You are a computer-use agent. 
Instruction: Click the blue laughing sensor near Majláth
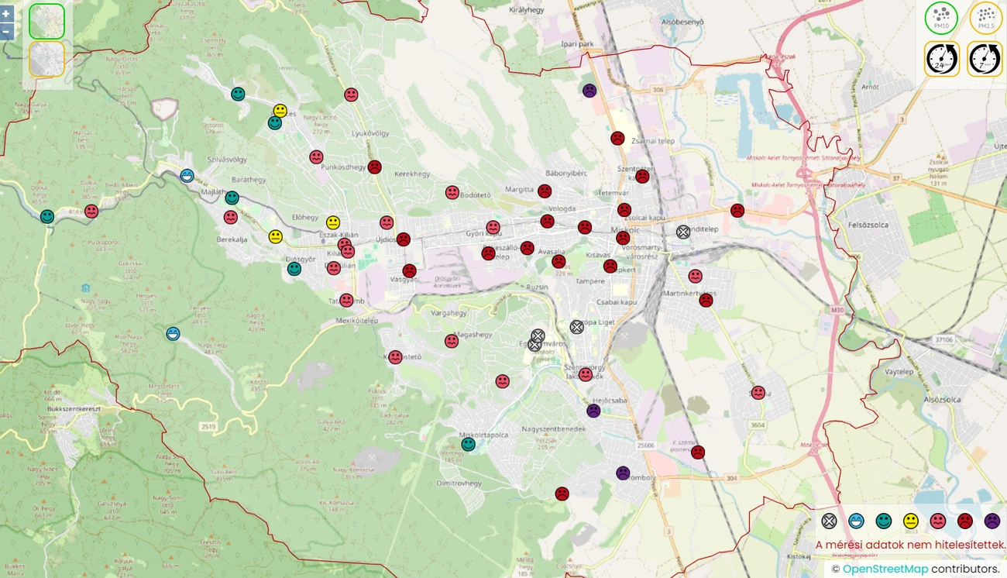187,176
